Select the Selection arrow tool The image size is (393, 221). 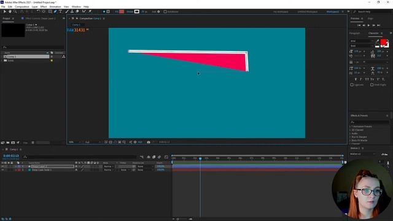coord(5,12)
